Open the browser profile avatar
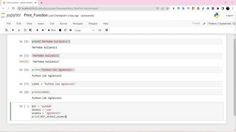Image resolution: width=236 pixels, height=132 pixels. pyautogui.click(x=228, y=8)
